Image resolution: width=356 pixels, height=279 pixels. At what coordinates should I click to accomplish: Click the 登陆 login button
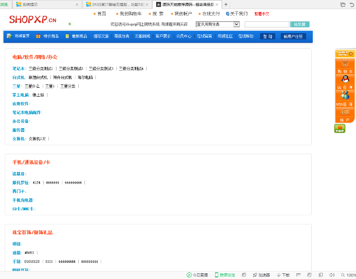[268, 37]
